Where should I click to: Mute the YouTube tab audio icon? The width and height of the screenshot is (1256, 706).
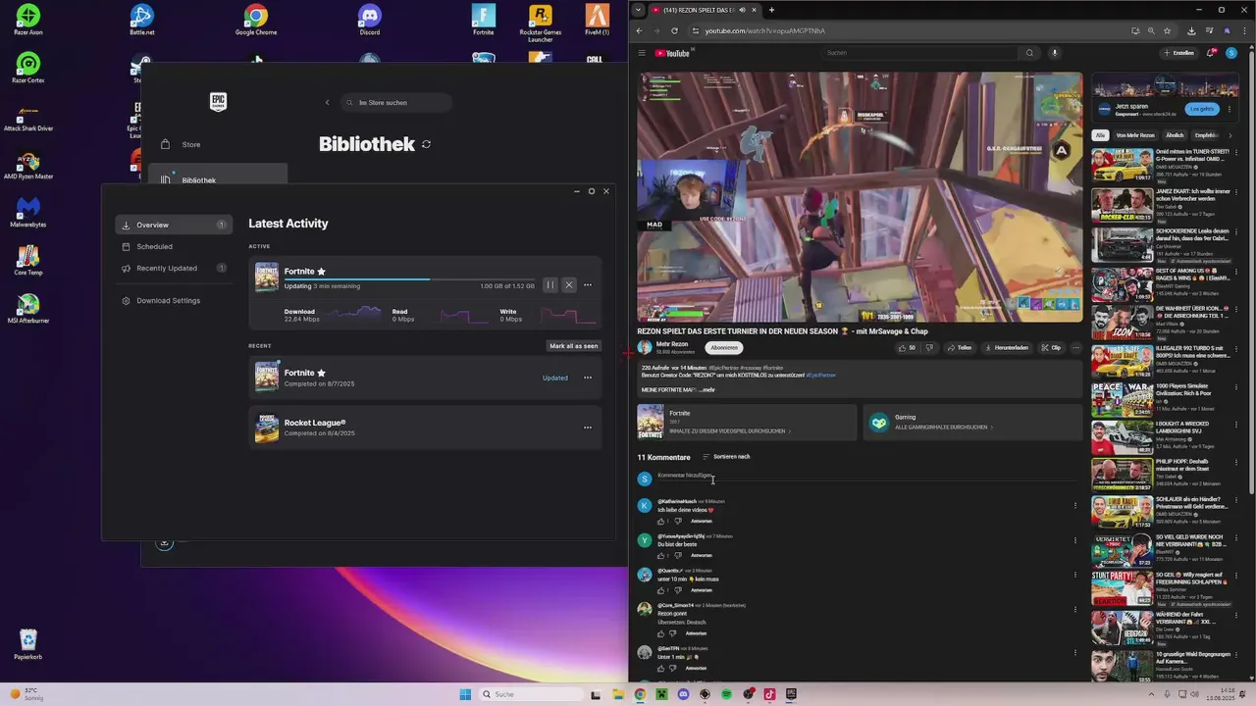point(742,10)
